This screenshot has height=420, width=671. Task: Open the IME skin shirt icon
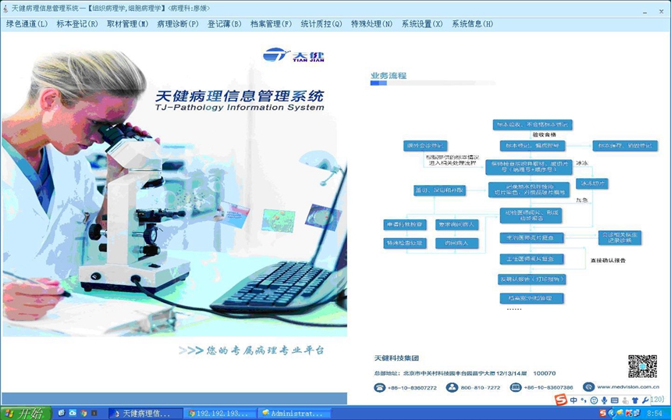(x=635, y=400)
